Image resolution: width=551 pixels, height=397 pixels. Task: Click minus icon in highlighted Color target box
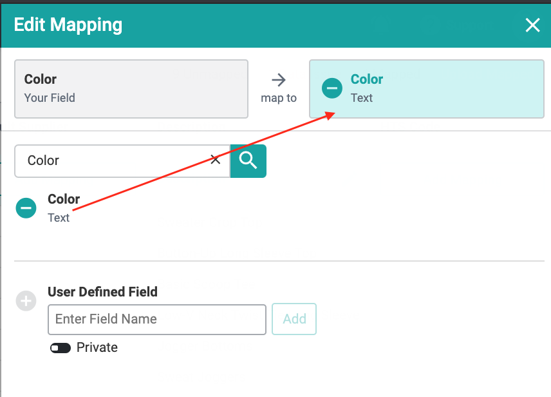pyautogui.click(x=332, y=88)
